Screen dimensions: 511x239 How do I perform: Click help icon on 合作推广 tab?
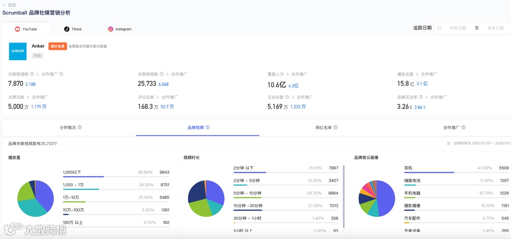(463, 127)
